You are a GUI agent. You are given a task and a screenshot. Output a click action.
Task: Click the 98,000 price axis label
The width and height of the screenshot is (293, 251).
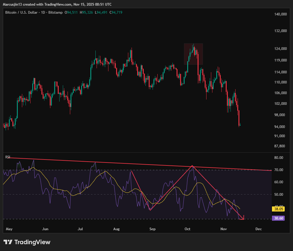point(280,115)
